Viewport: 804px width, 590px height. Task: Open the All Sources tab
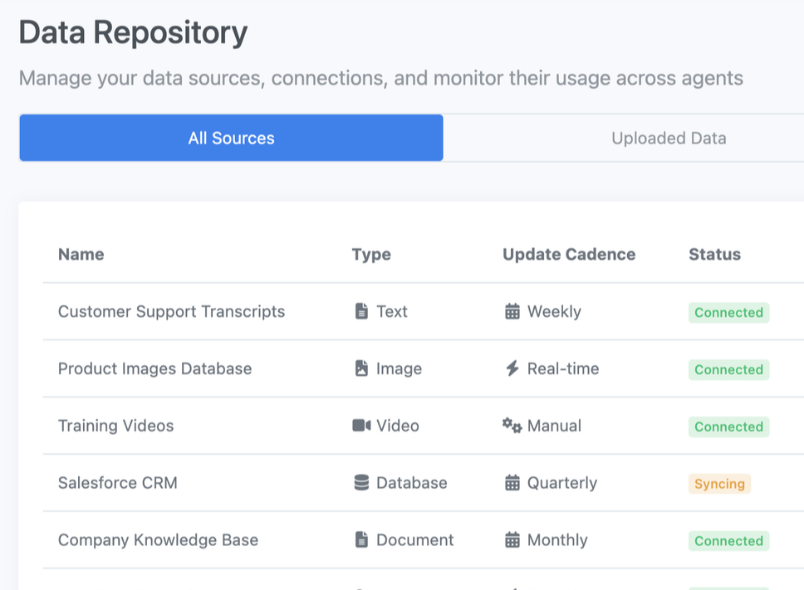[231, 138]
